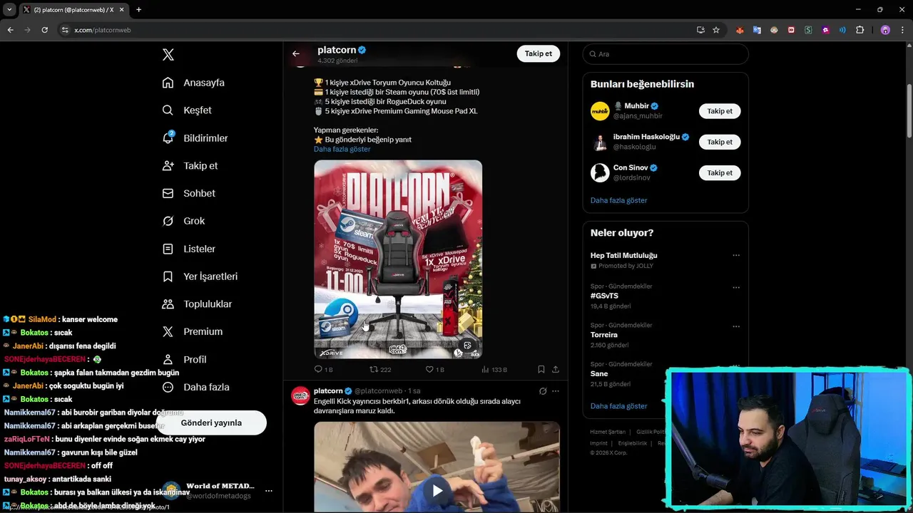Open the PLATCORN giveaway image

click(398, 259)
